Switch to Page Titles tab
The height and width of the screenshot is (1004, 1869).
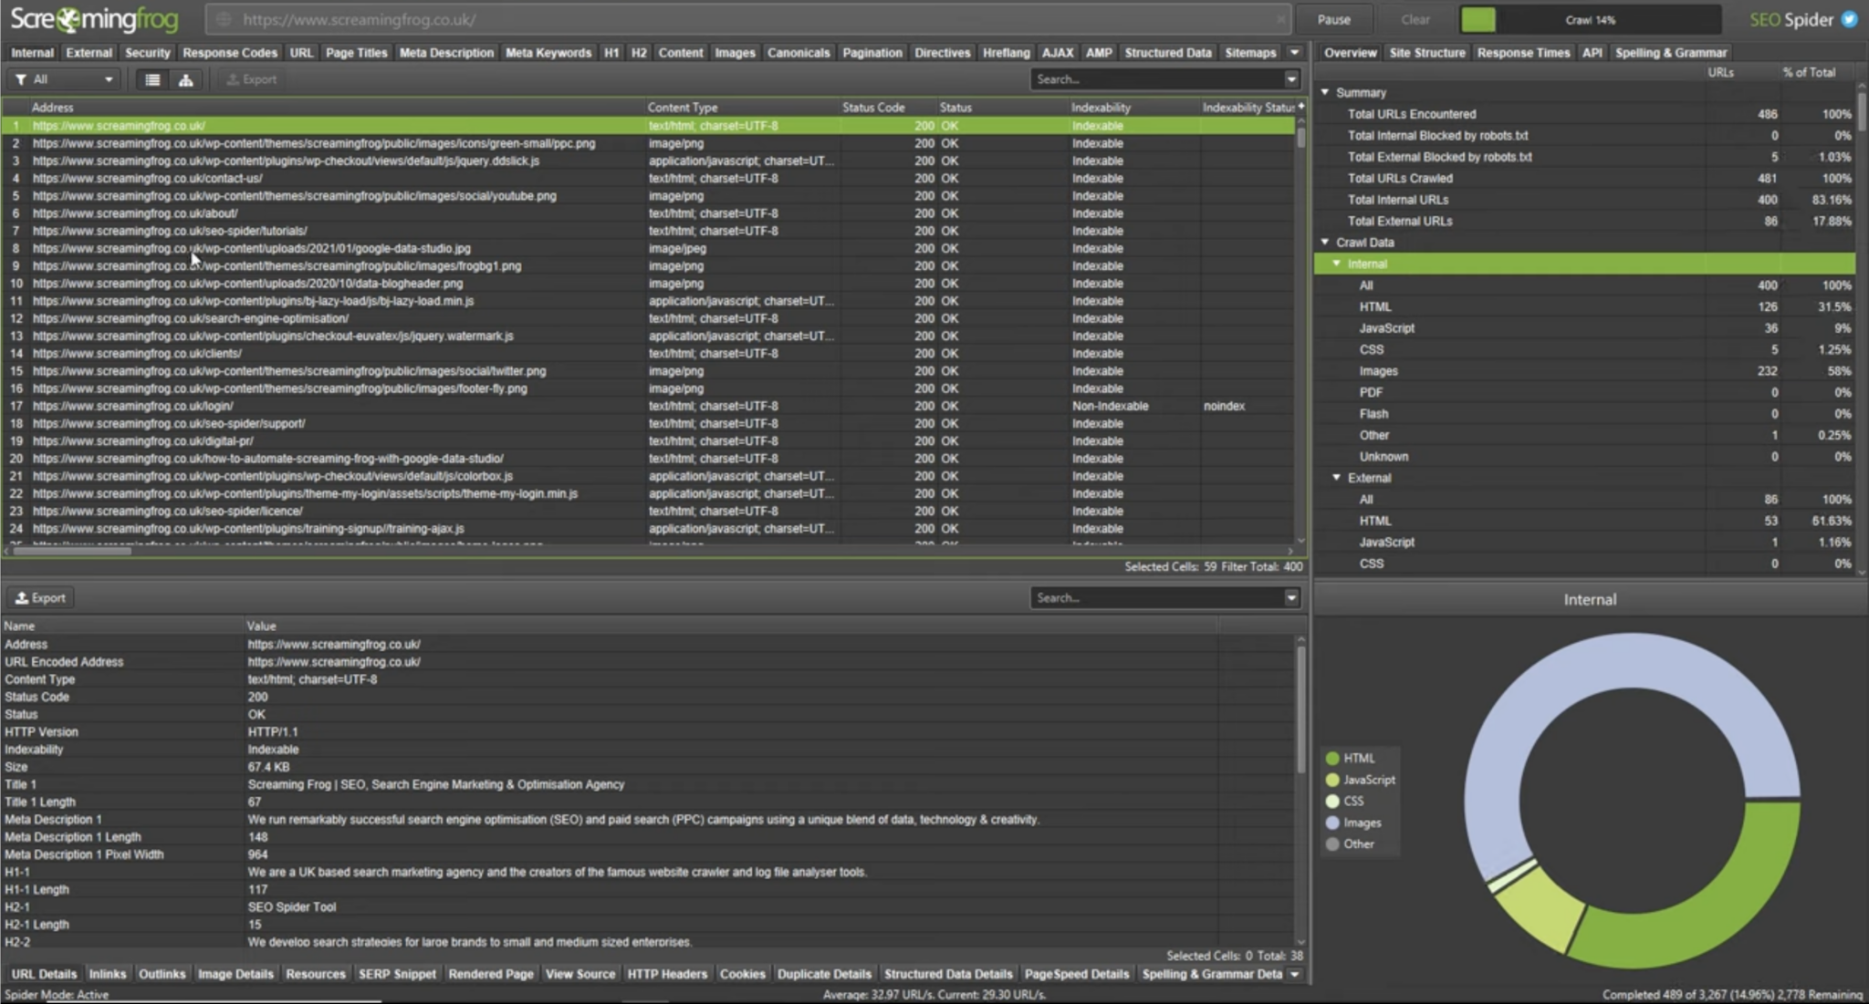(x=356, y=53)
